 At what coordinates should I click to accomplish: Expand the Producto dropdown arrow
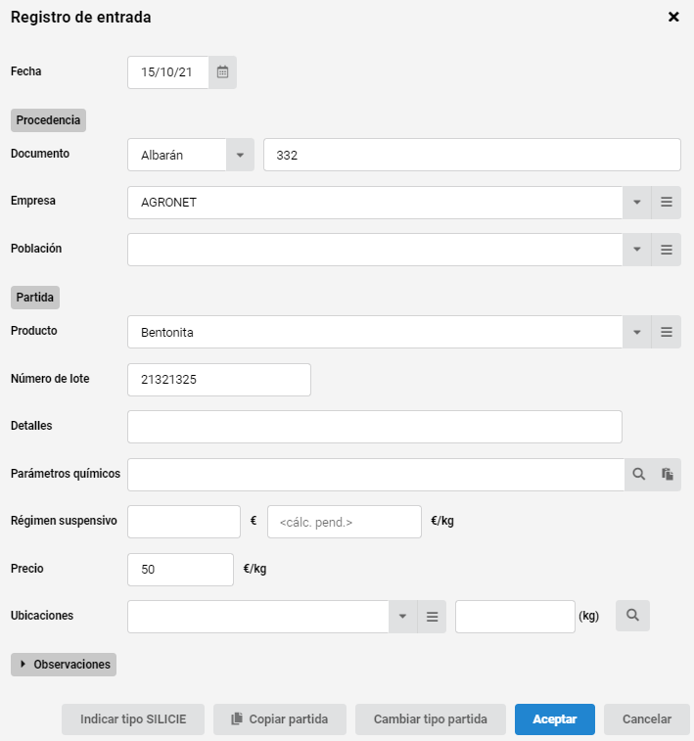[x=637, y=332]
